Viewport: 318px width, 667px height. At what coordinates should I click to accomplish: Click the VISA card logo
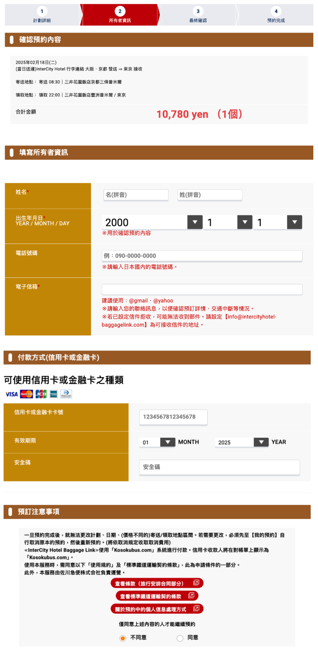pyautogui.click(x=11, y=394)
